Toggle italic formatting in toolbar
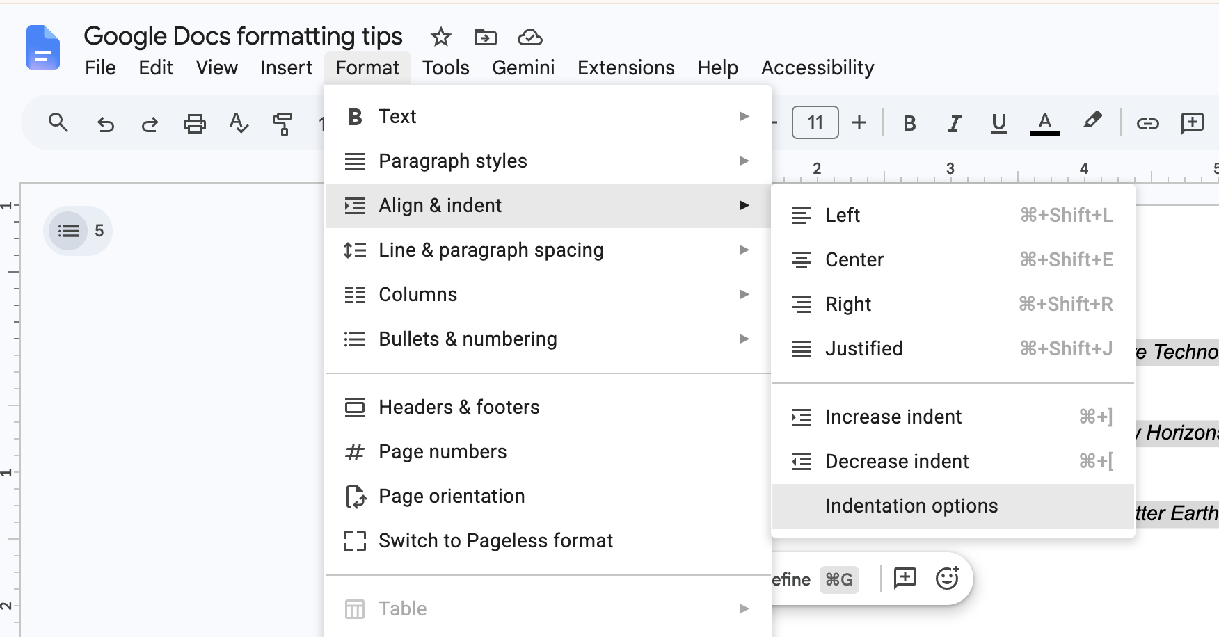1219x637 pixels. click(954, 123)
